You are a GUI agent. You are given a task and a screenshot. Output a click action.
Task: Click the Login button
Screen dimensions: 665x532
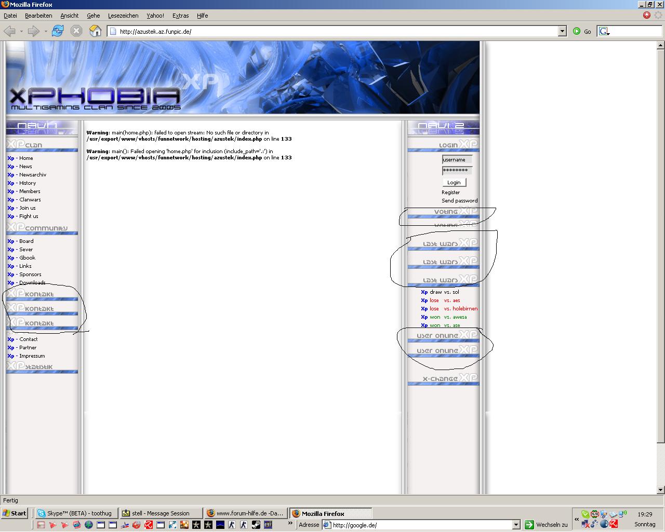[x=454, y=182]
